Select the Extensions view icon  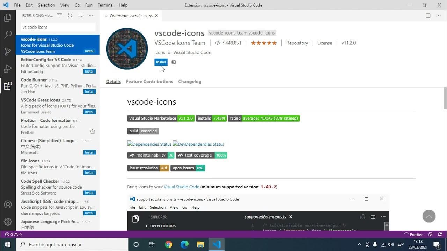click(x=8, y=86)
